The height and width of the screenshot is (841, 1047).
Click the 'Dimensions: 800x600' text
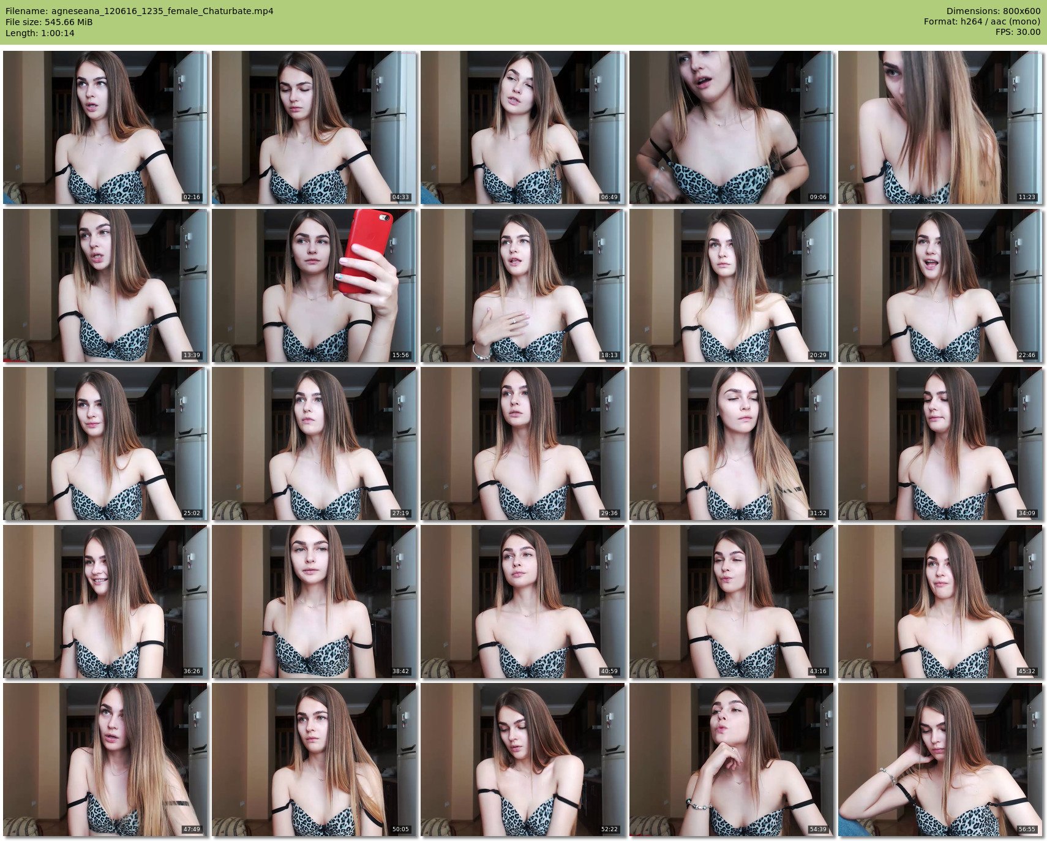(993, 11)
